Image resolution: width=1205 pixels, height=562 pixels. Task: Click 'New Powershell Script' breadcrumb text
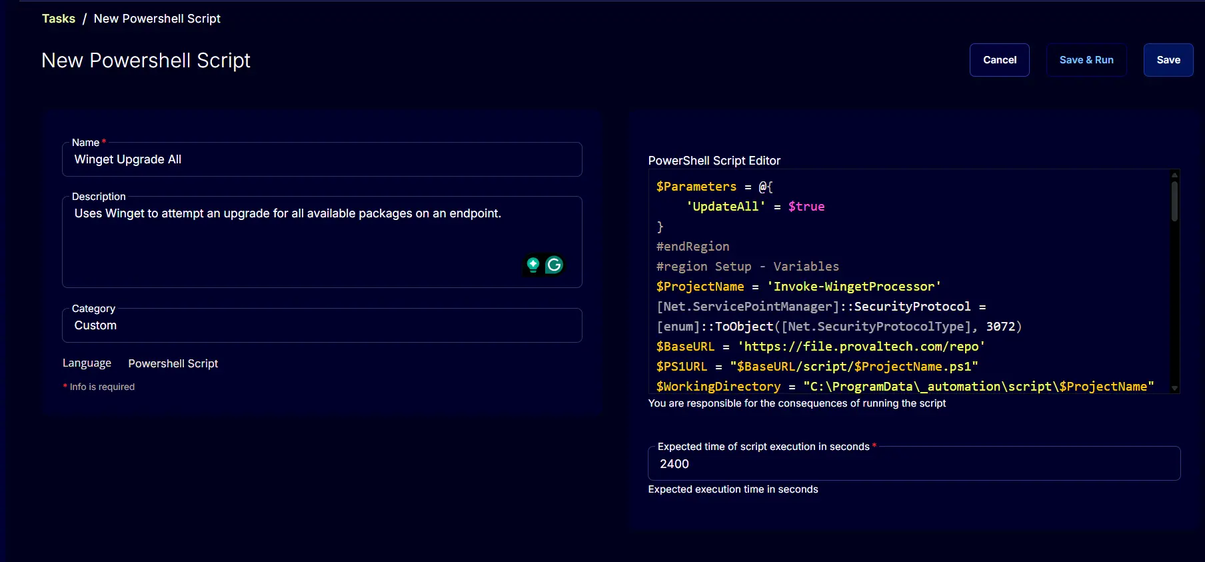(157, 19)
